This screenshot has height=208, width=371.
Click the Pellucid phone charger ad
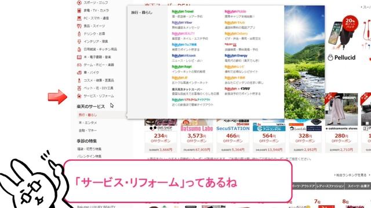(343, 39)
